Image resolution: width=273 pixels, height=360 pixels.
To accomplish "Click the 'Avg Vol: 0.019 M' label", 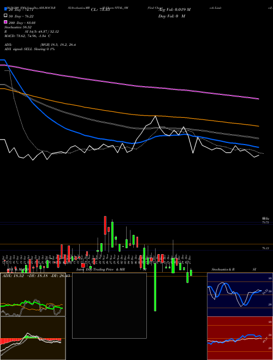I will pos(174,10).
